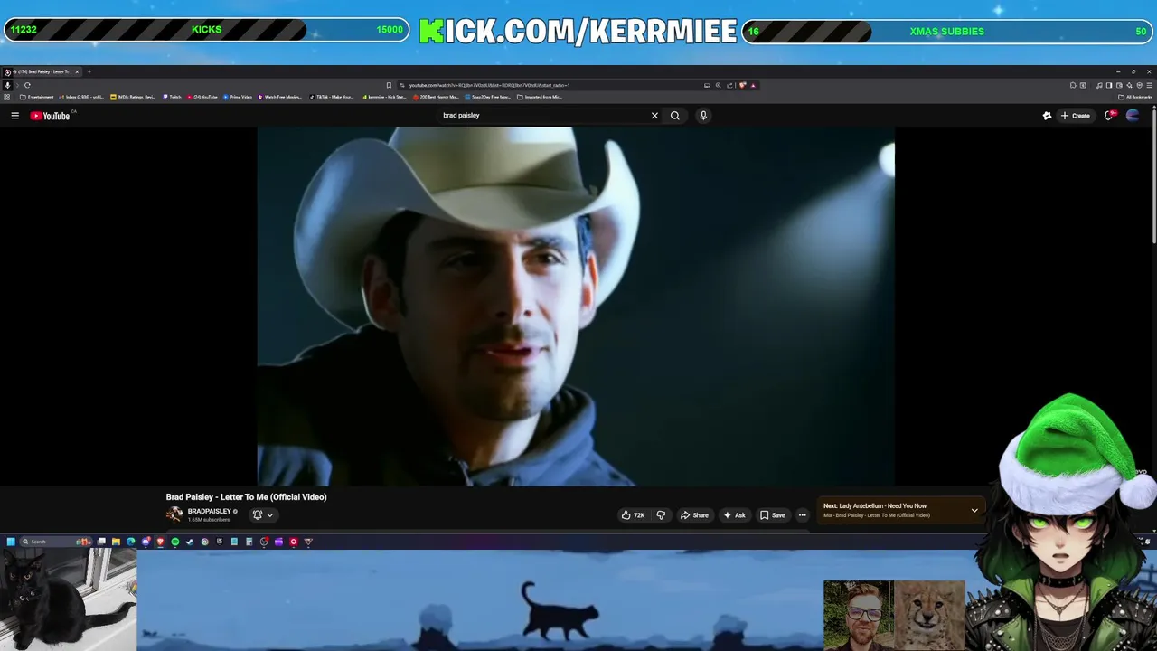Dislike the video with thumbs down
Screen dimensions: 1157x651
pyautogui.click(x=661, y=515)
